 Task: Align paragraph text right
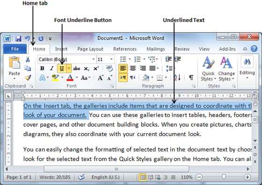(143, 68)
